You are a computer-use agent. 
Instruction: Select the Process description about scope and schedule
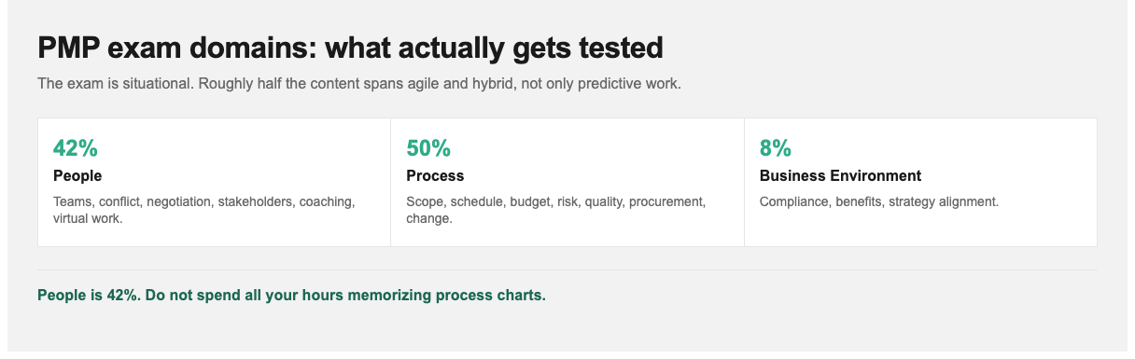(x=556, y=210)
